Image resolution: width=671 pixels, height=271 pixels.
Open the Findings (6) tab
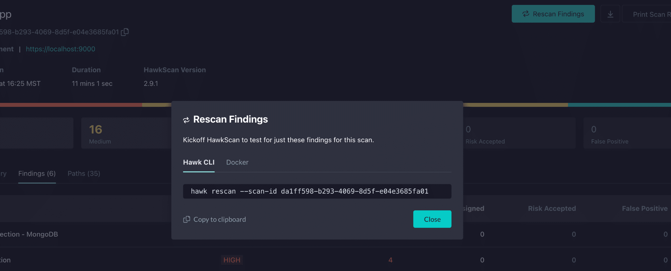point(37,174)
